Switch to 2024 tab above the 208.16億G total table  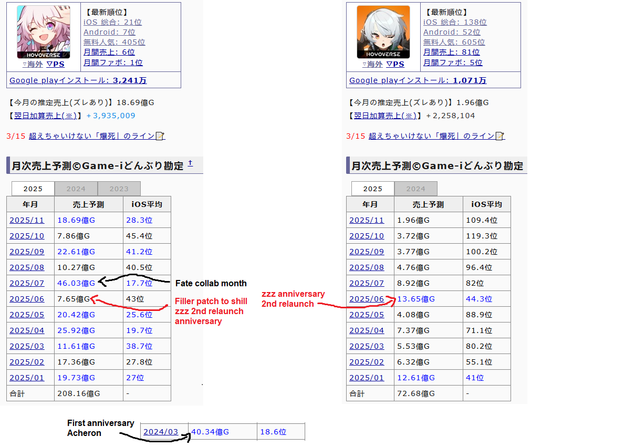pos(76,189)
